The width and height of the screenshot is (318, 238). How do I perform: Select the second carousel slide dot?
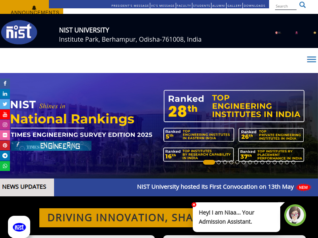click(x=219, y=162)
